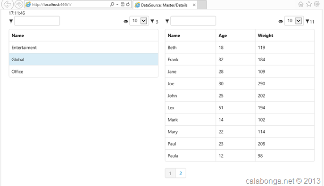The image size is (324, 186).
Task: Refresh the page with reload icon
Action: click(x=128, y=4)
